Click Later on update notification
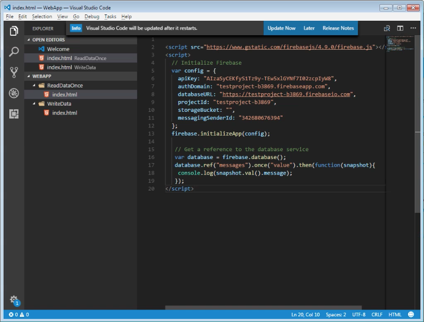Image resolution: width=424 pixels, height=322 pixels. (309, 28)
